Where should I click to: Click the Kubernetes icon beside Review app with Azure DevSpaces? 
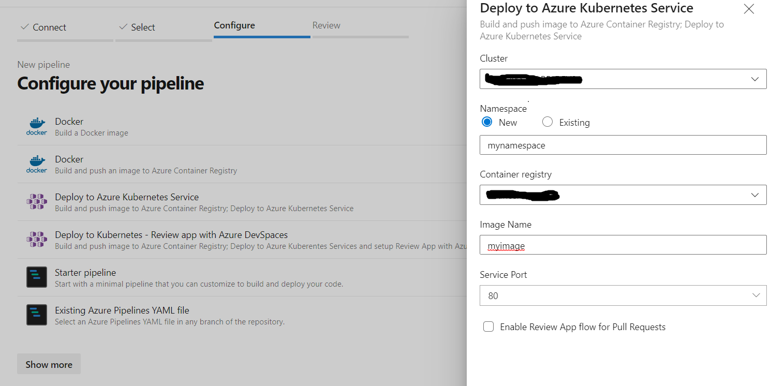pos(37,240)
